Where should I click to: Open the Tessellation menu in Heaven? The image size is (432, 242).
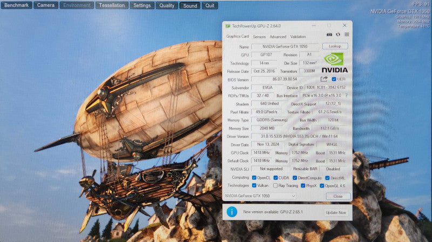[x=112, y=5]
